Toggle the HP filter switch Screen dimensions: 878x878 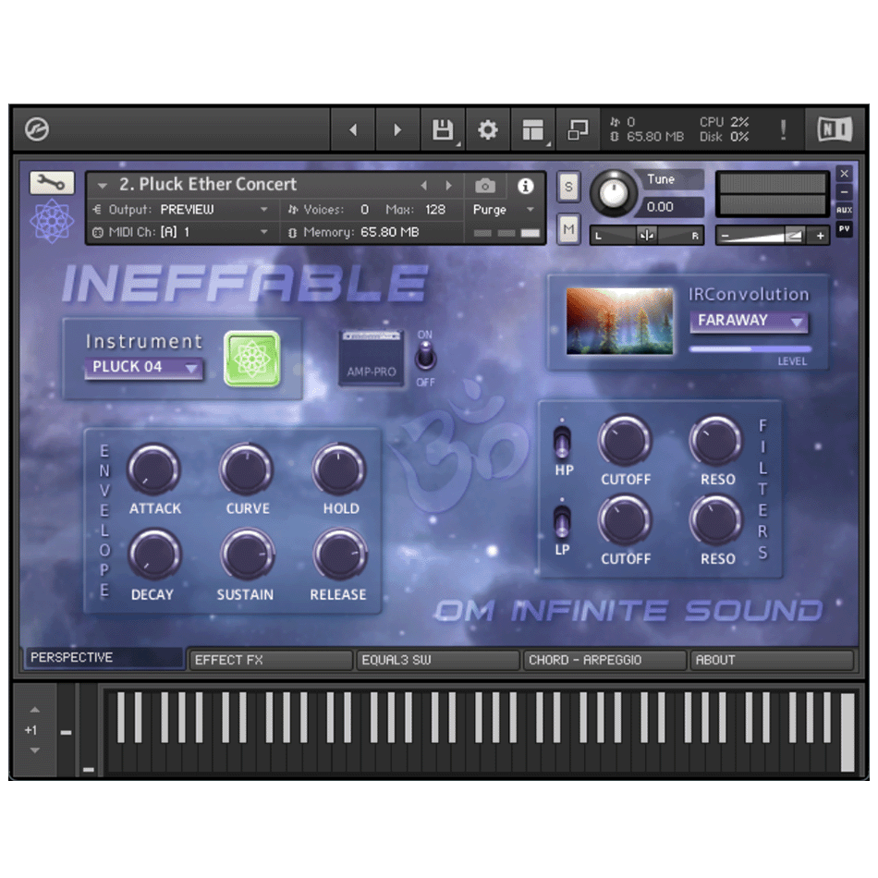tap(562, 441)
